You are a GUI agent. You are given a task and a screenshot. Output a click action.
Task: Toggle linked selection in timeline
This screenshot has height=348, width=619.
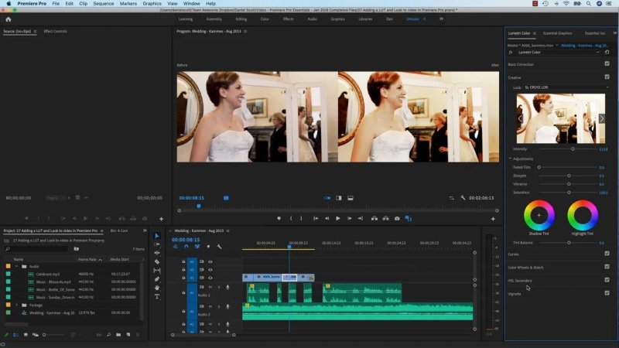197,247
